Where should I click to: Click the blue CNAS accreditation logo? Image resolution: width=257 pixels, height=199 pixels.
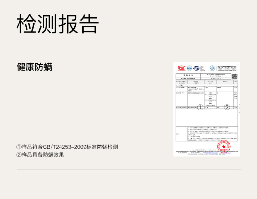[x=196, y=68]
